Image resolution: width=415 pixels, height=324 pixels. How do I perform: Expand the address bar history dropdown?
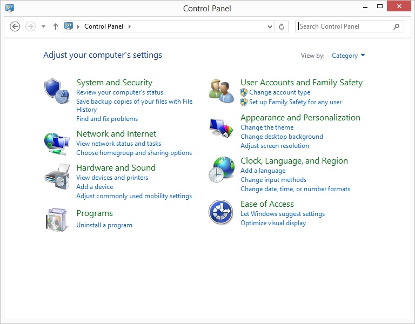(x=270, y=26)
